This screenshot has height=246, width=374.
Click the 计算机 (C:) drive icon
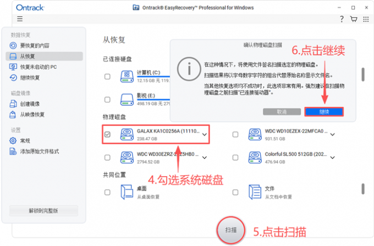(127, 76)
